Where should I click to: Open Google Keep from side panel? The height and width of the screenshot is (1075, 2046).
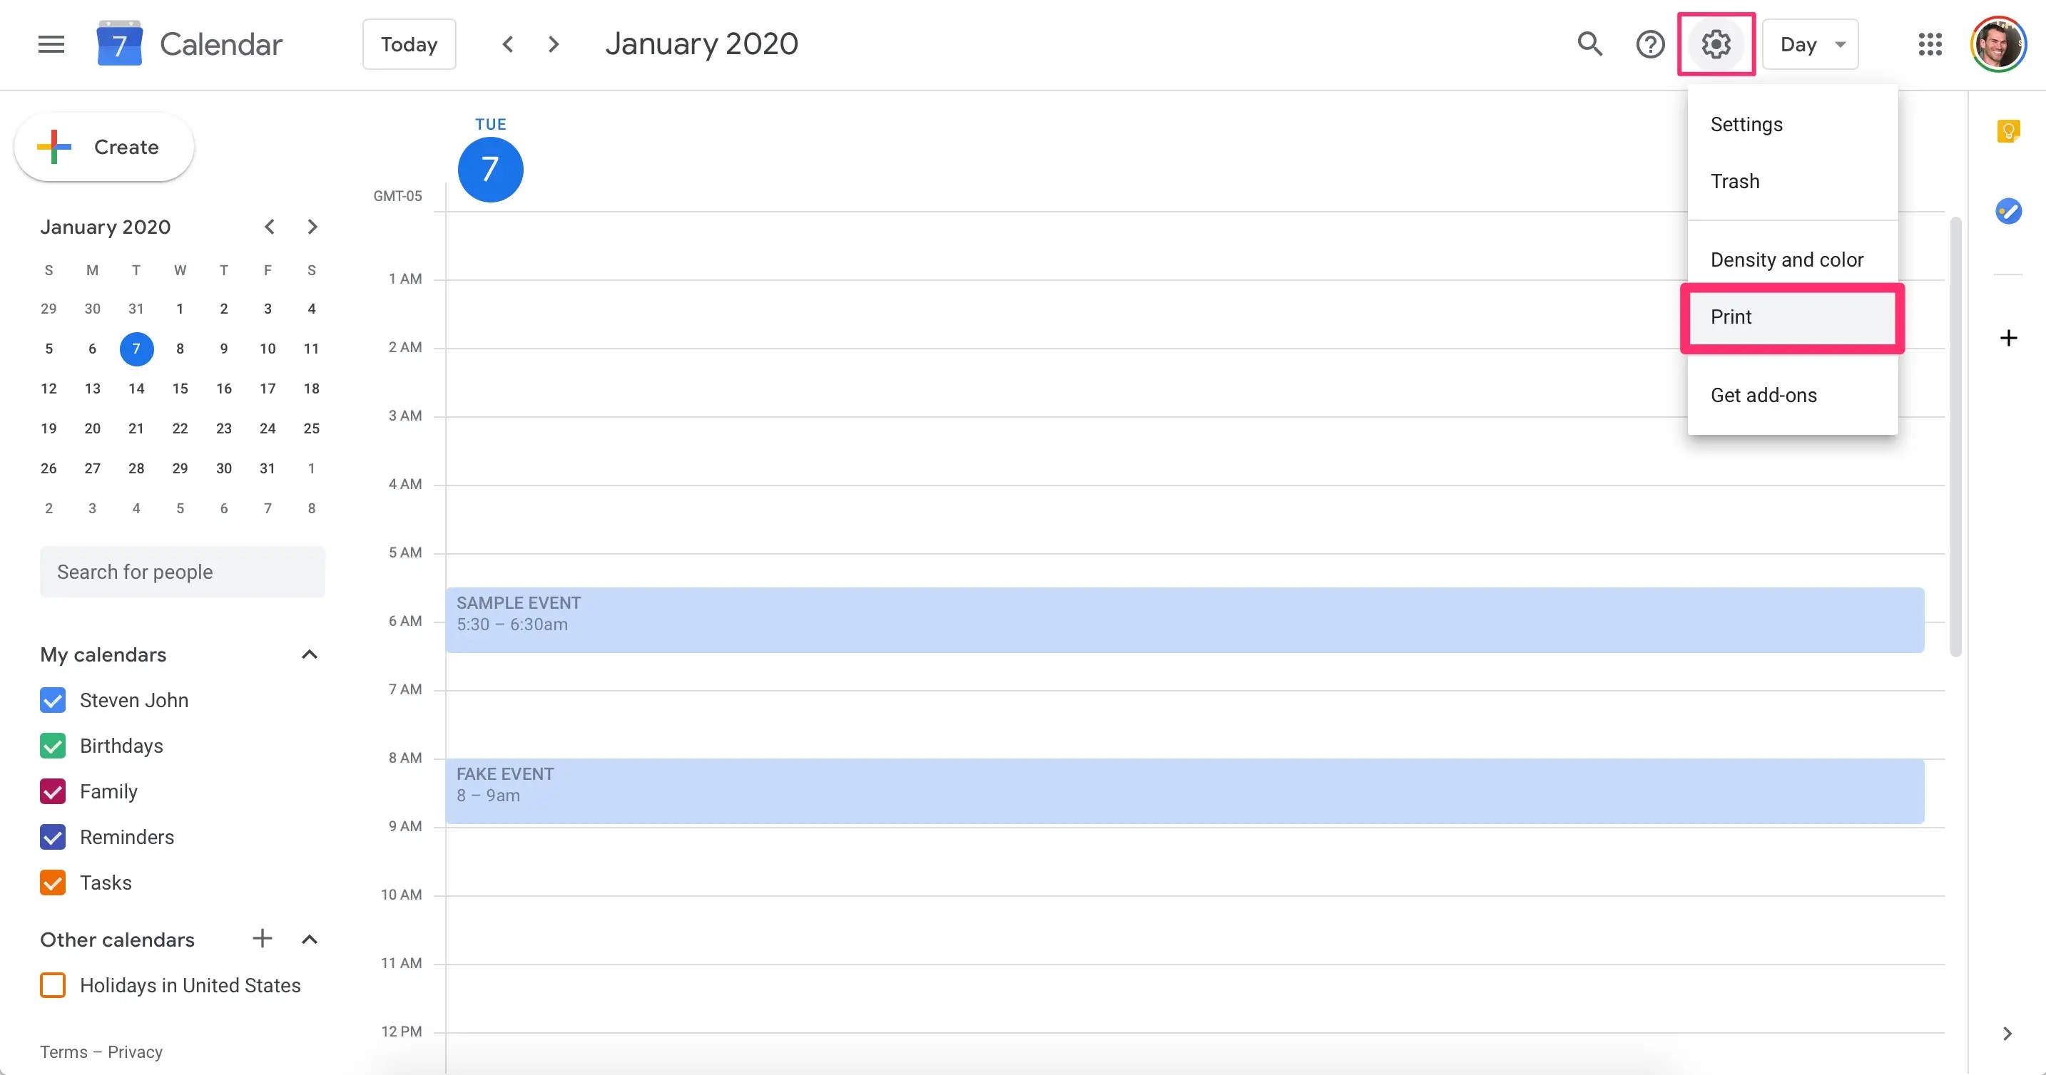point(2008,131)
